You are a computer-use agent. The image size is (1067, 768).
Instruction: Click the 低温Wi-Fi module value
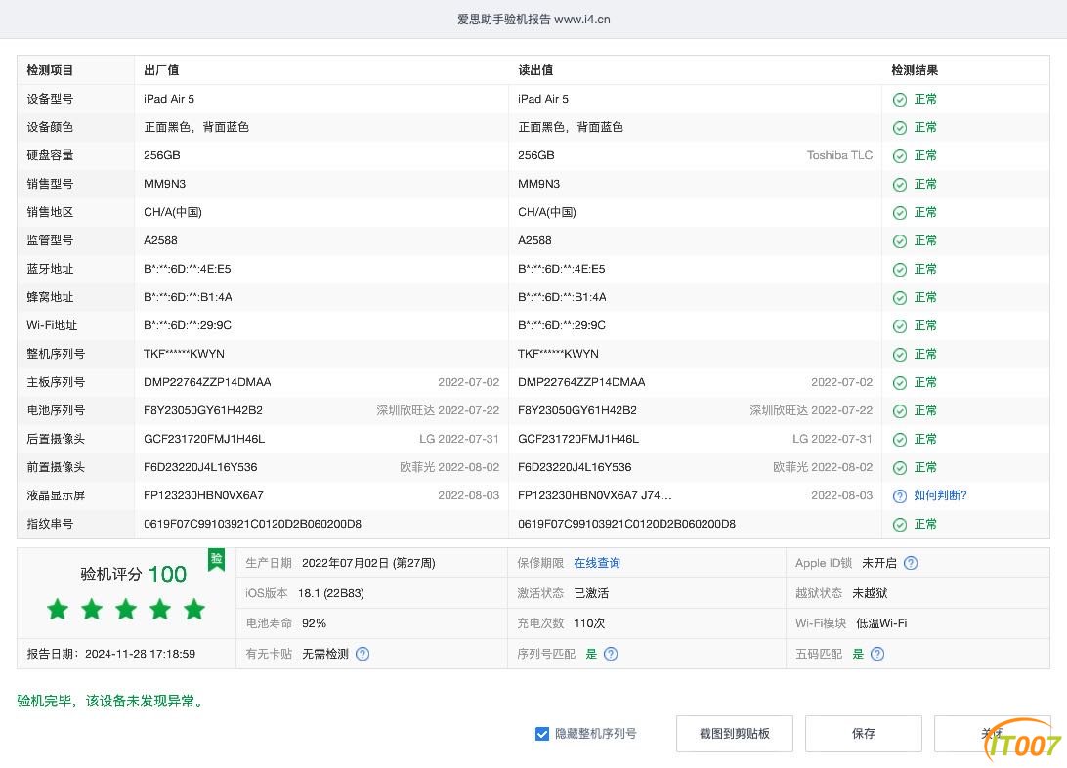click(x=881, y=623)
